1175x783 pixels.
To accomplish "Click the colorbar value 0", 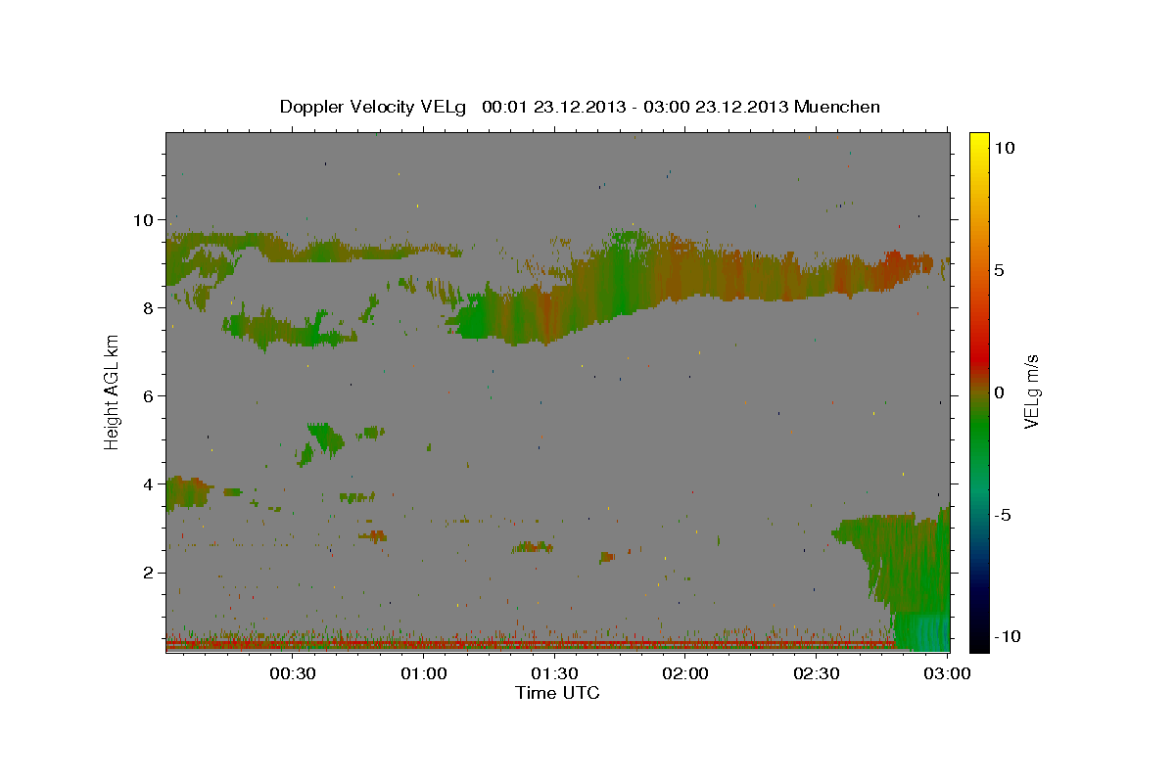I will tap(1000, 392).
